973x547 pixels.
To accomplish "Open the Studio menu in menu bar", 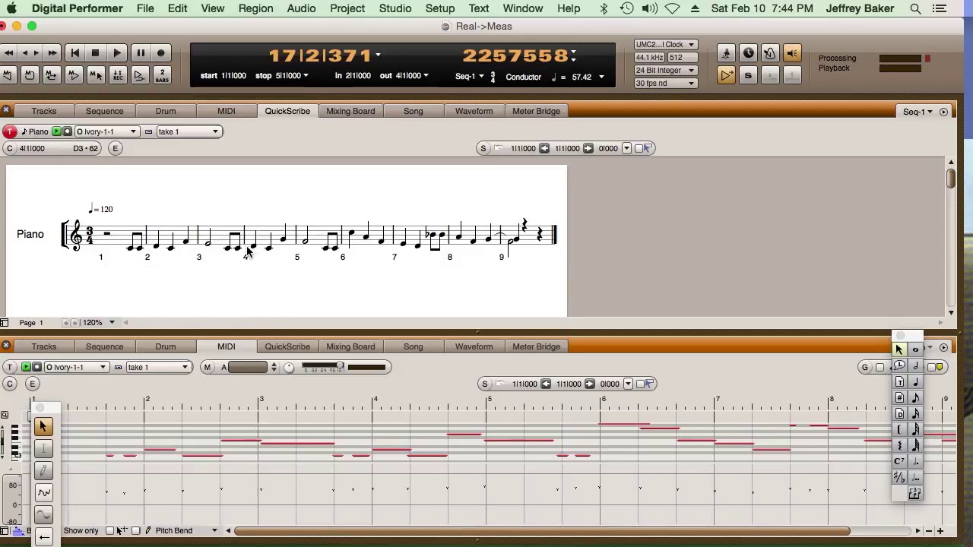I will tap(395, 8).
